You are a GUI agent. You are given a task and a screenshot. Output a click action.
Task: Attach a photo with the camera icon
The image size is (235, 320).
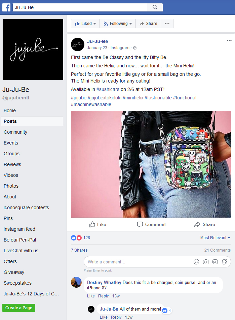206,262
